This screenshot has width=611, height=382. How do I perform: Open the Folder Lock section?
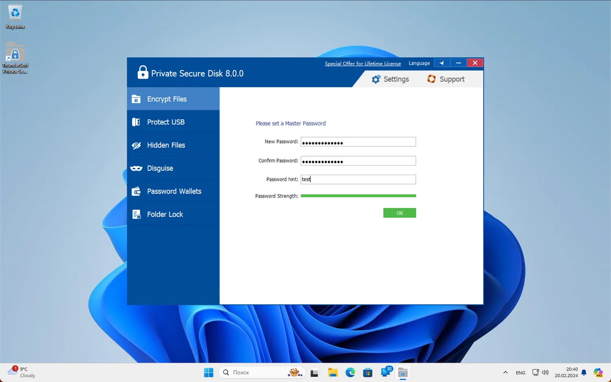[x=173, y=214]
